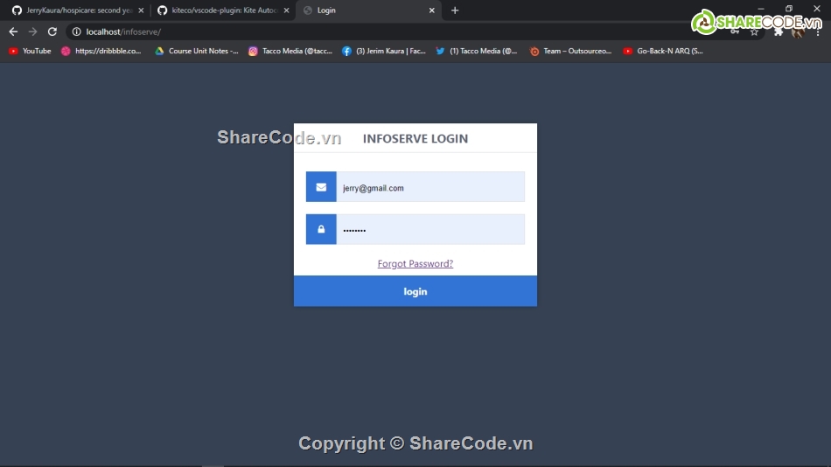The height and width of the screenshot is (467, 831).
Task: Click the envelope icon beside the email field
Action: [321, 187]
